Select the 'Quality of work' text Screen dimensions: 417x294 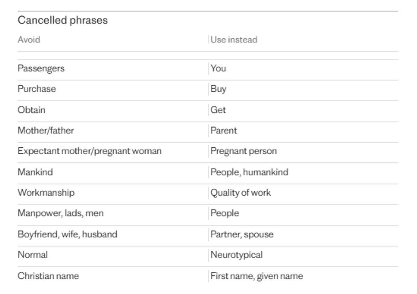point(240,193)
